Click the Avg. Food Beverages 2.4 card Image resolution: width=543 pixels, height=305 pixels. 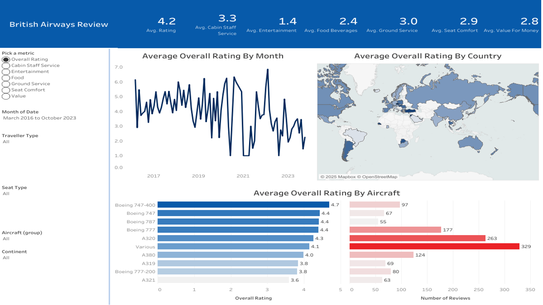(331, 25)
